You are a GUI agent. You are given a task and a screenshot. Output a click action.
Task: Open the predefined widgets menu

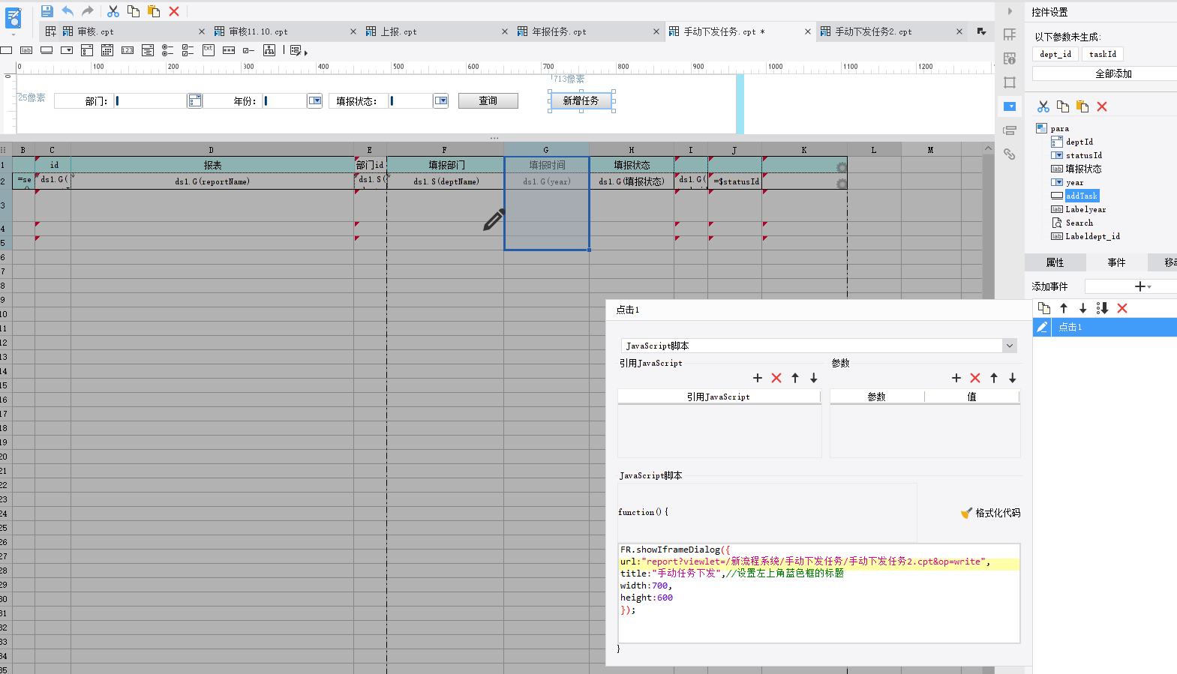pos(299,51)
